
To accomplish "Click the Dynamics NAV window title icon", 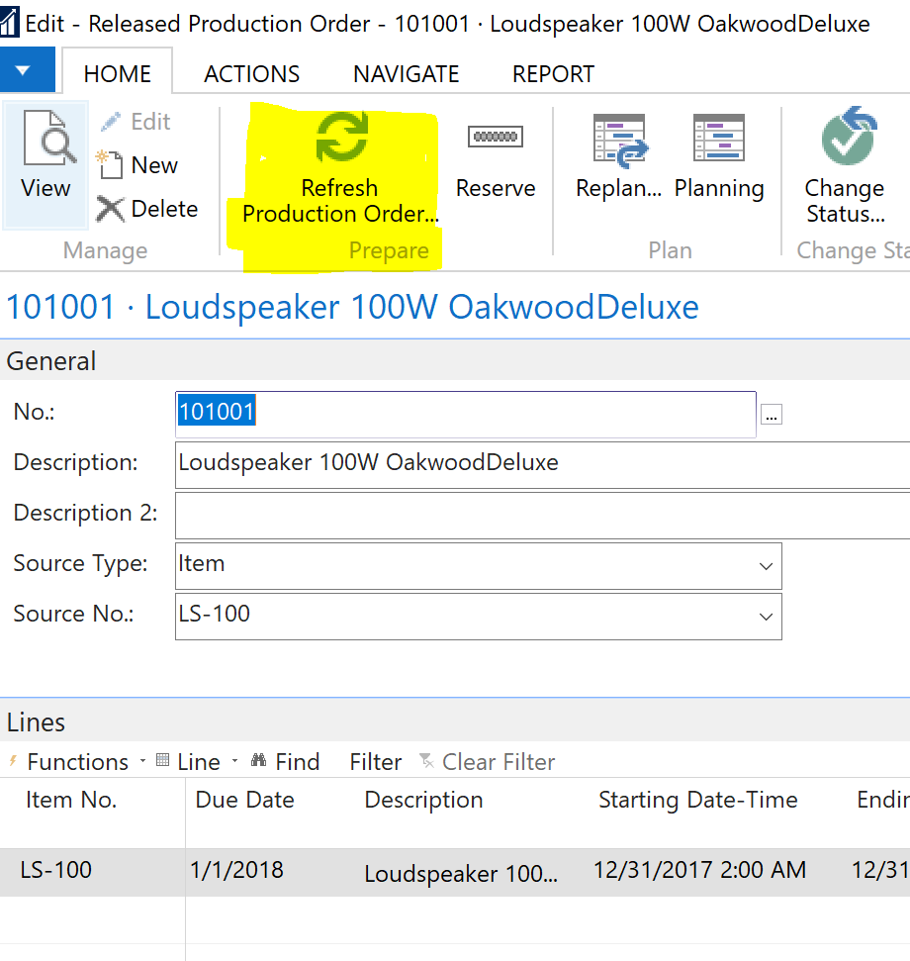I will click(9, 22).
